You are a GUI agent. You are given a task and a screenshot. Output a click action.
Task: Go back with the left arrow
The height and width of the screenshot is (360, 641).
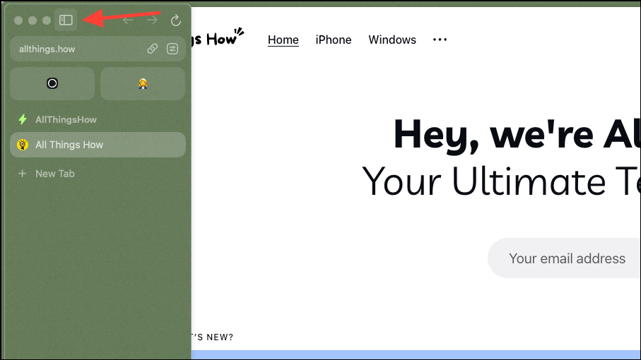[128, 20]
